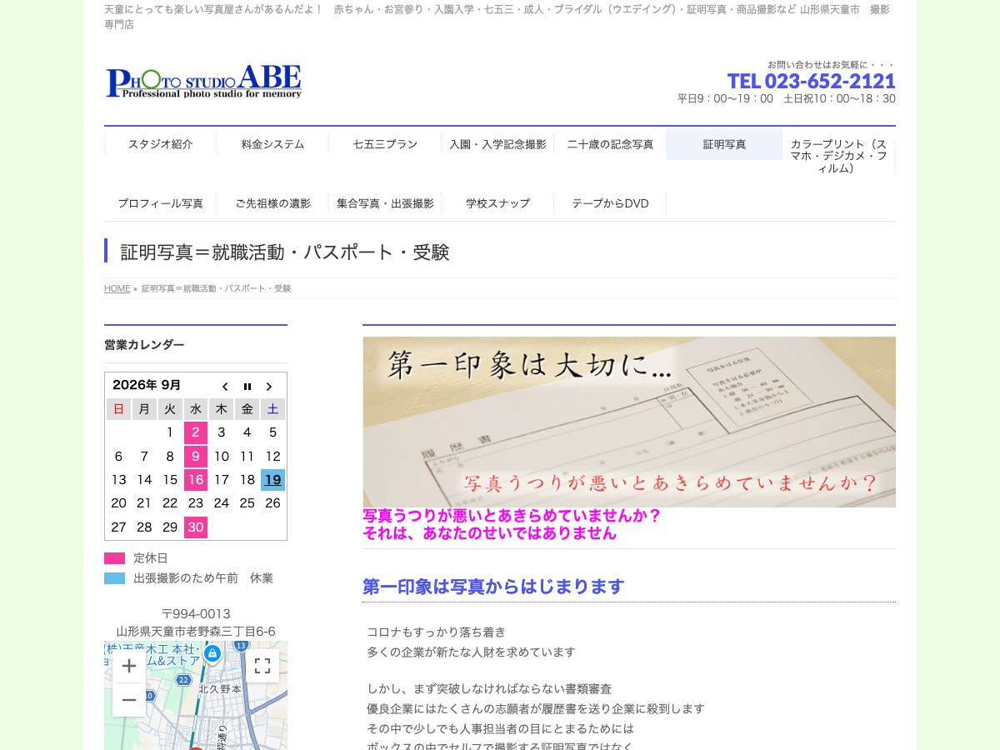Select September 2 holiday in calendar

point(196,432)
